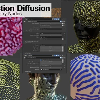Toggle on-cage display for Run Sim modifier

pos(53,19)
